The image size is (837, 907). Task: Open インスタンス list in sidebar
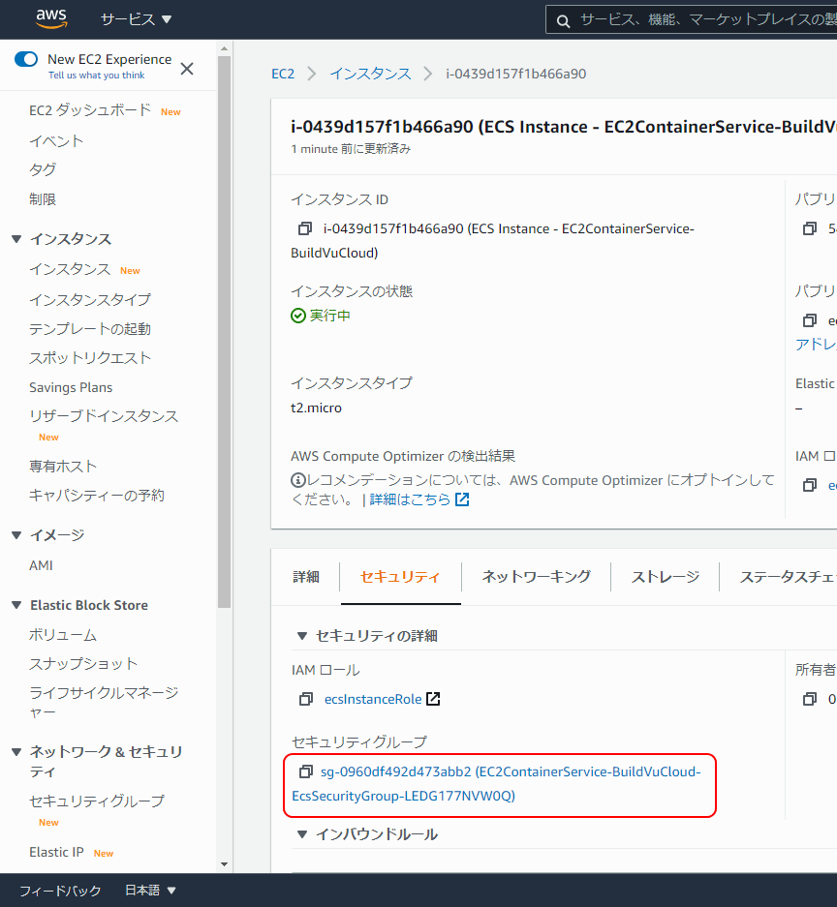[70, 269]
